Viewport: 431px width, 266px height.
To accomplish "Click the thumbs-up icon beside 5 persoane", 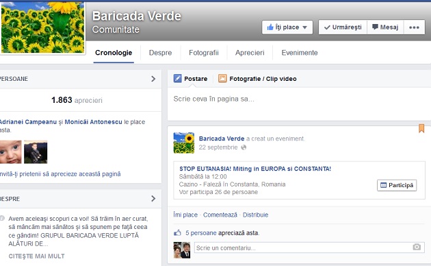I will point(177,232).
